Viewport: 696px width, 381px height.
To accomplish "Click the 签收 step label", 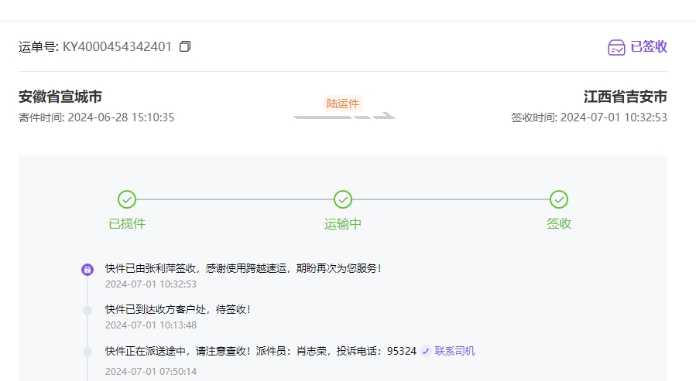I will click(x=559, y=223).
